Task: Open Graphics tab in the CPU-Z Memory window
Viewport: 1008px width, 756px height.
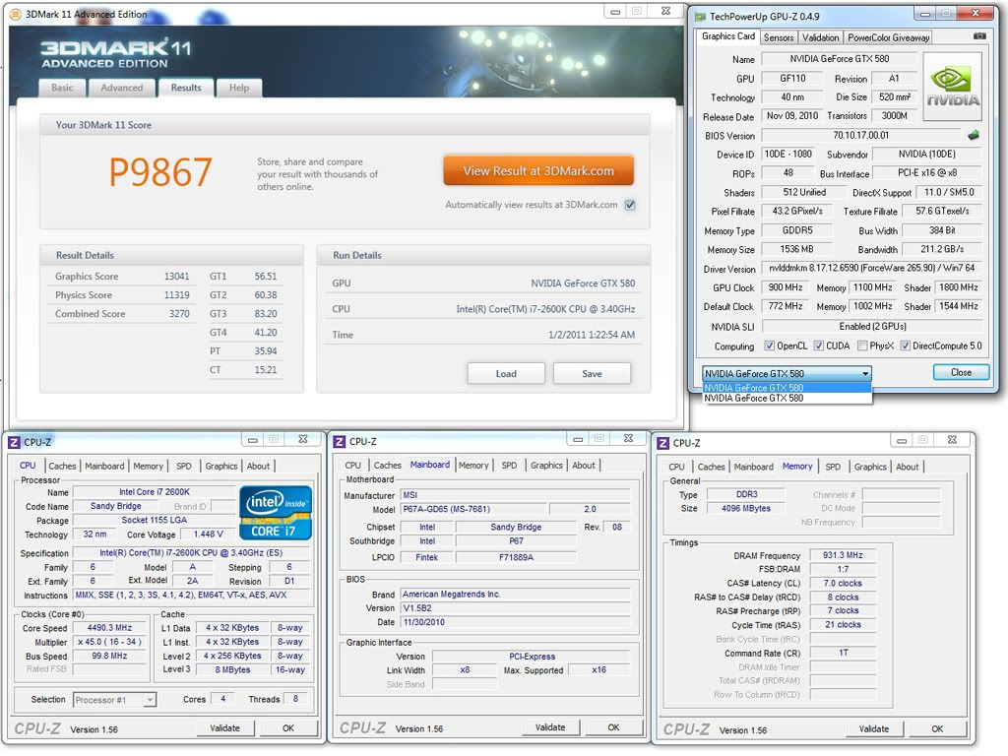Action: pos(870,467)
